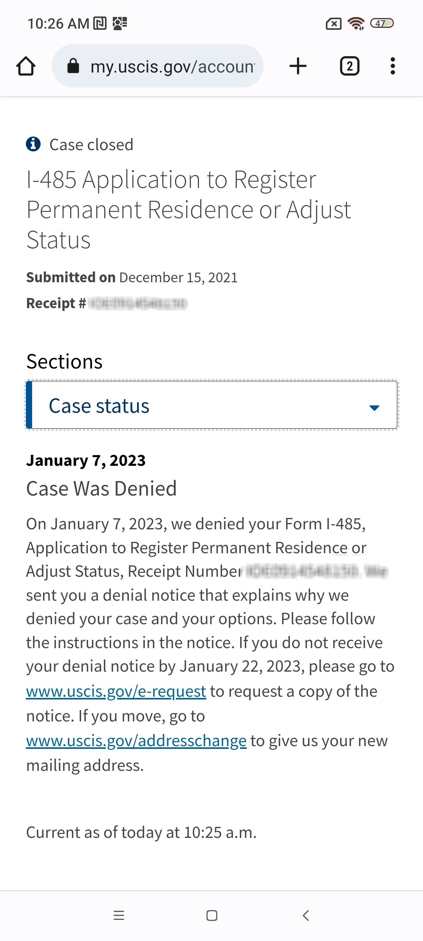Viewport: 423px width, 941px height.
Task: Tap the 10:26 AM status bar clock
Action: [58, 24]
